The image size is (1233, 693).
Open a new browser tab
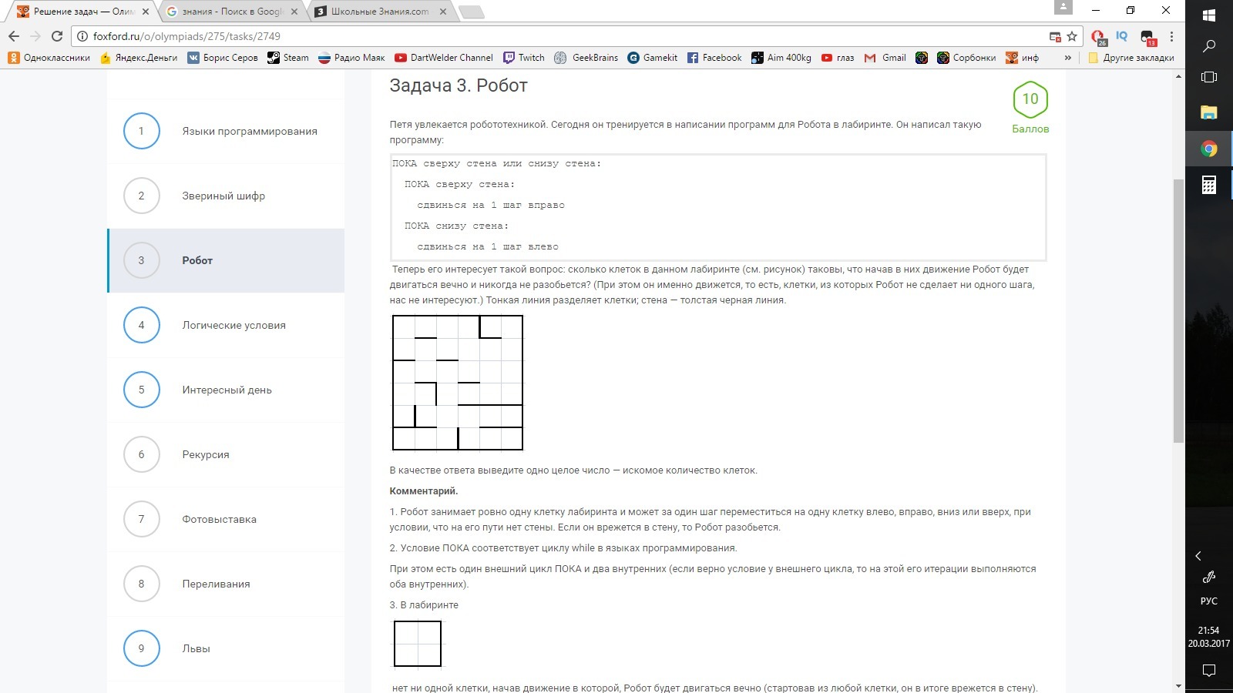(471, 12)
